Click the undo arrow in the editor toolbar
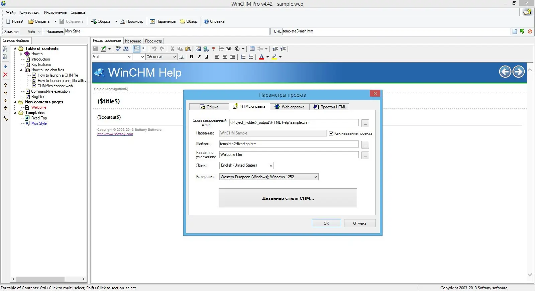 pyautogui.click(x=154, y=48)
